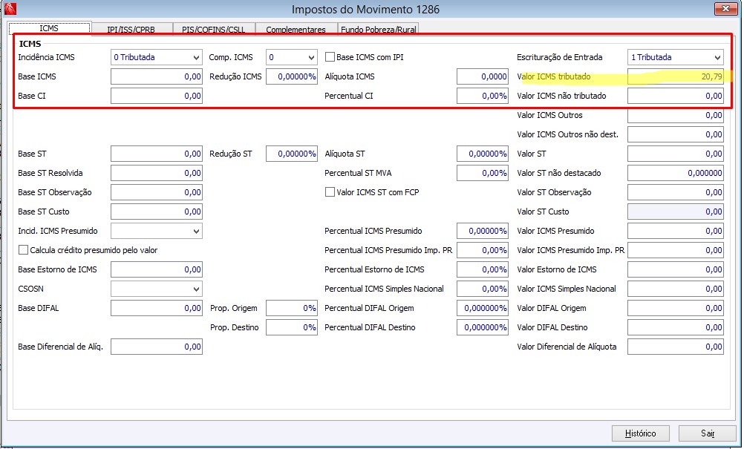
Task: Select the Prop. Origem field
Action: [x=291, y=308]
